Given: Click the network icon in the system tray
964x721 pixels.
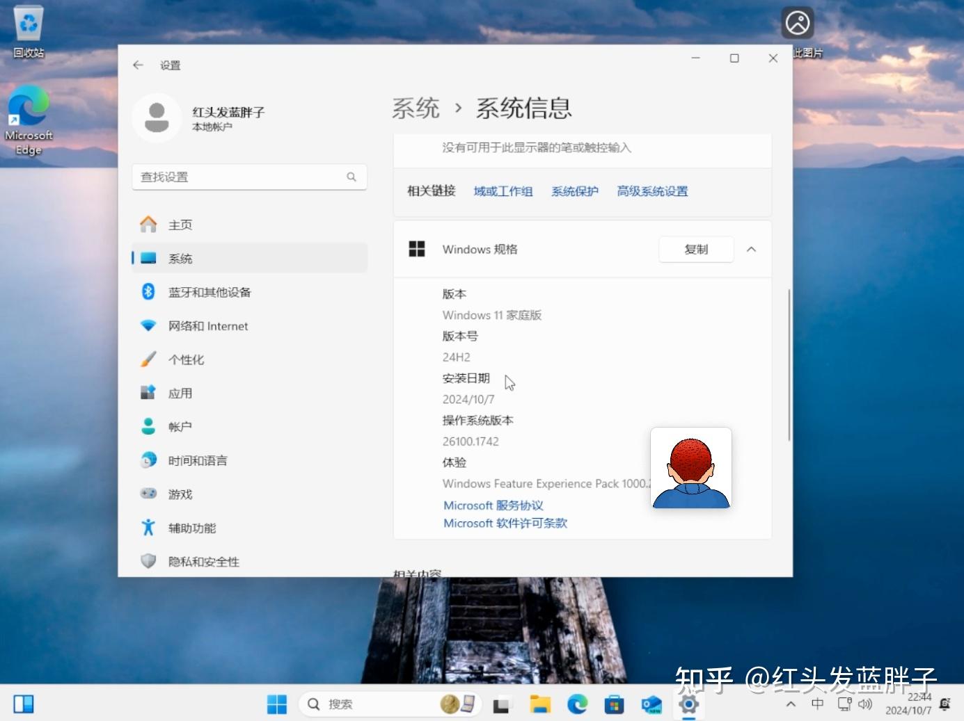Looking at the screenshot, I should coord(844,704).
